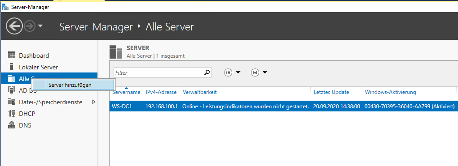Click the search magnifier icon in the filter box
Image resolution: width=458 pixels, height=166 pixels.
pyautogui.click(x=207, y=72)
